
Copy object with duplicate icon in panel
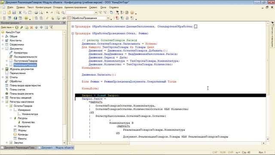27,28
